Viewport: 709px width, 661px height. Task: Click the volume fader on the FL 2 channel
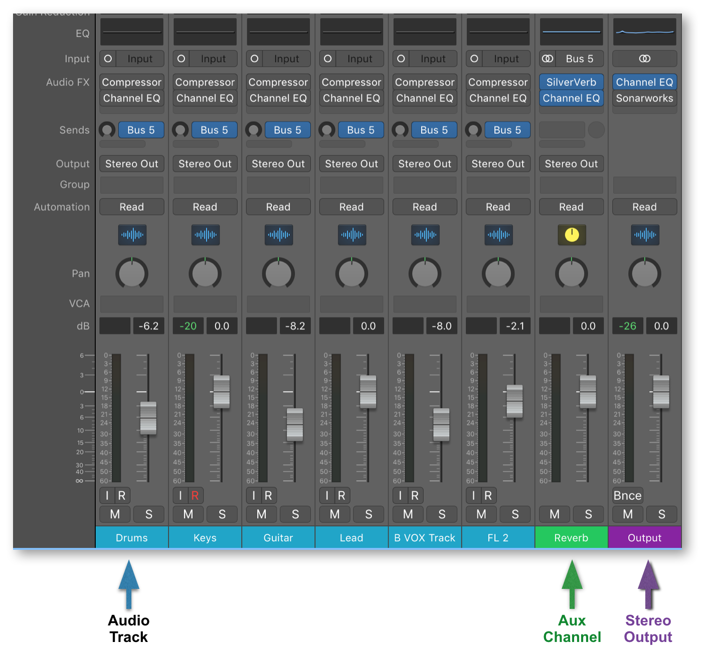[x=514, y=401]
